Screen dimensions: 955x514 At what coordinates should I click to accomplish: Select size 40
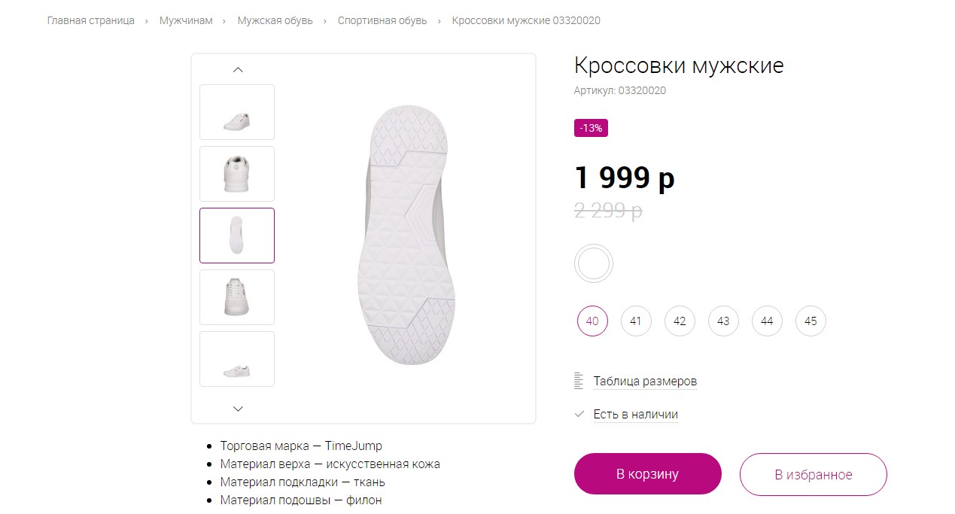pos(592,321)
